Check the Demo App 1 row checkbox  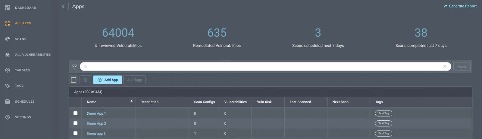pos(75,113)
